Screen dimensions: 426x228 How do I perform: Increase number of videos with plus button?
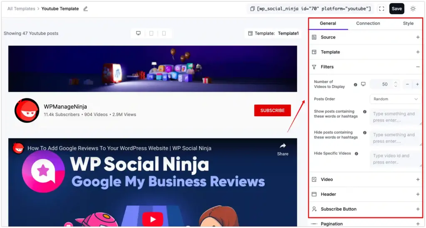(x=417, y=84)
